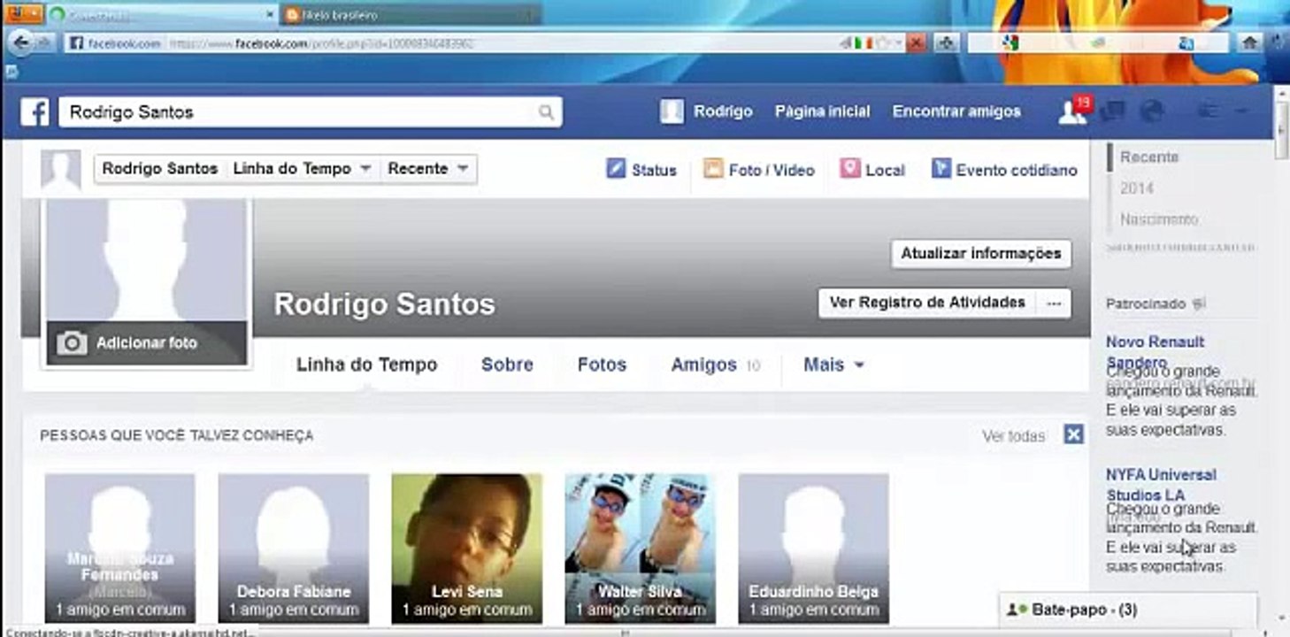Open NYFA Universal Studios LA ad link
Viewport: 1290px width, 637px height.
pos(1161,484)
